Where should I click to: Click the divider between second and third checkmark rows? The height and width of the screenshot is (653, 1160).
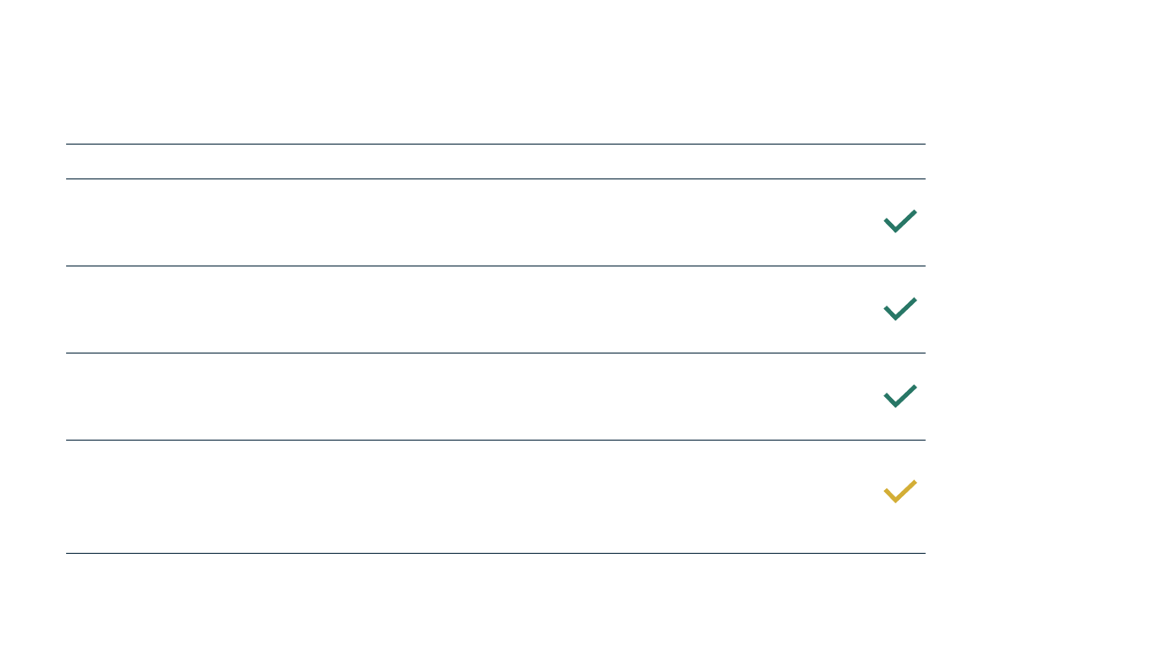pyautogui.click(x=496, y=353)
